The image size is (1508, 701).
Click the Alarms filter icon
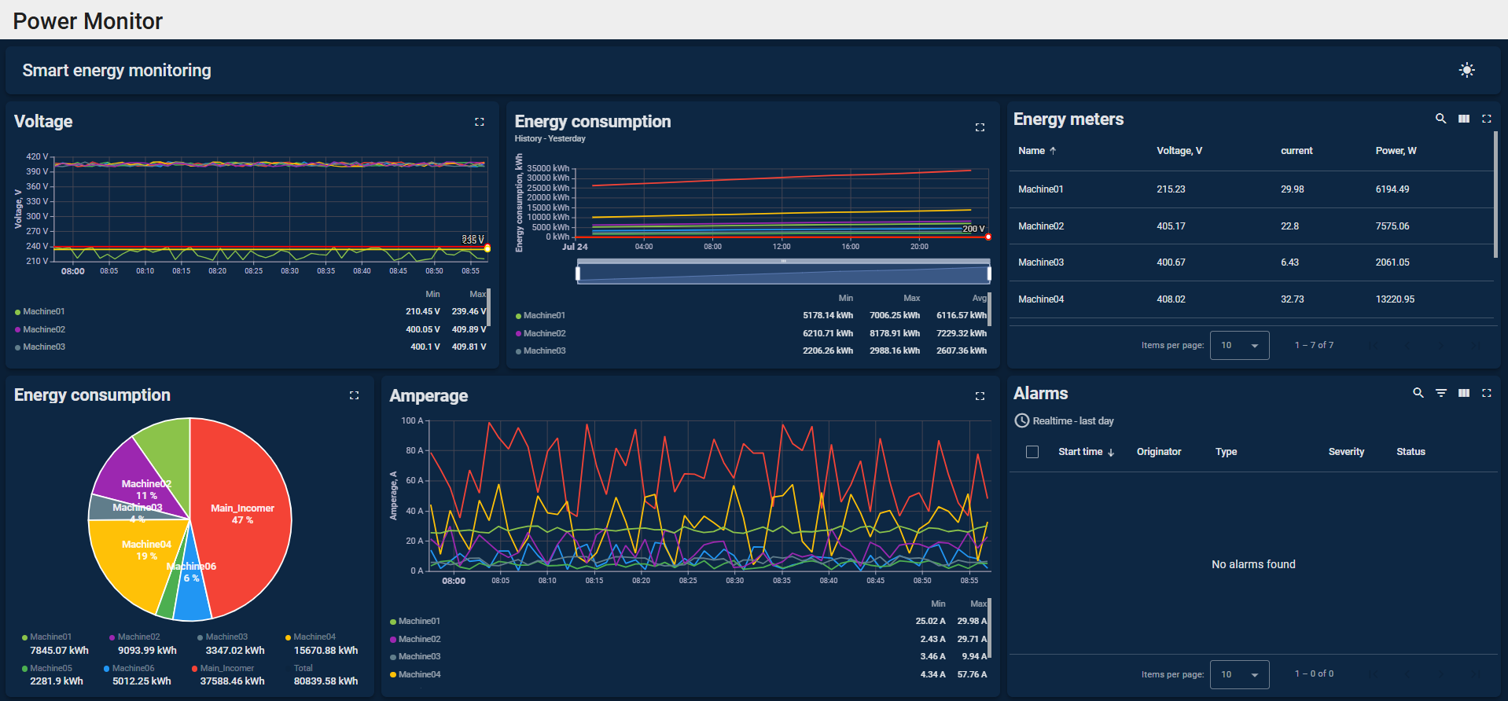(1440, 393)
